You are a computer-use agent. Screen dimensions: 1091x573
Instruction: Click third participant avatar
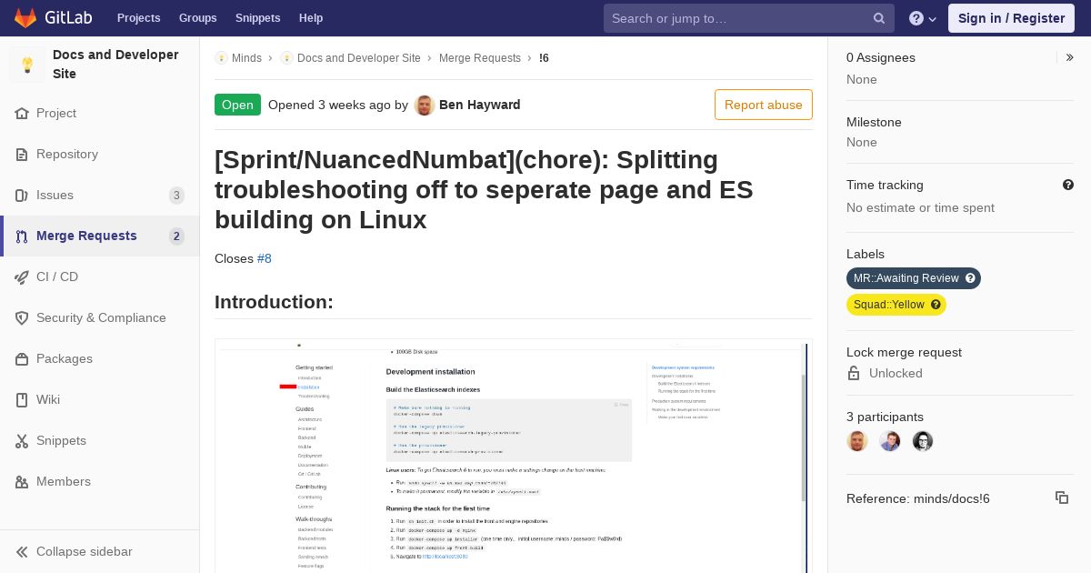coord(923,441)
